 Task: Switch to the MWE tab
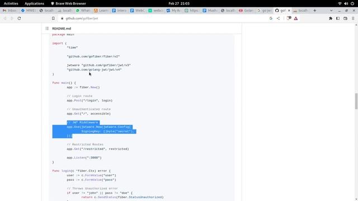pos(29,11)
